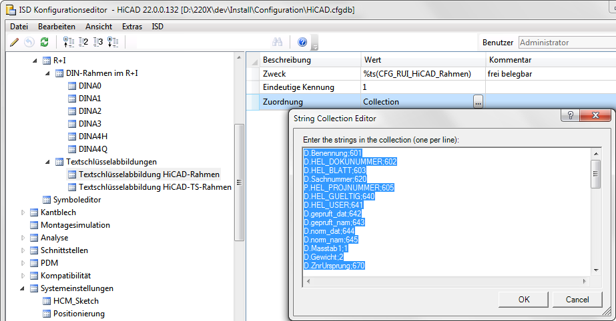
Task: Click the pencil edit icon in toolbar
Action: 15,42
